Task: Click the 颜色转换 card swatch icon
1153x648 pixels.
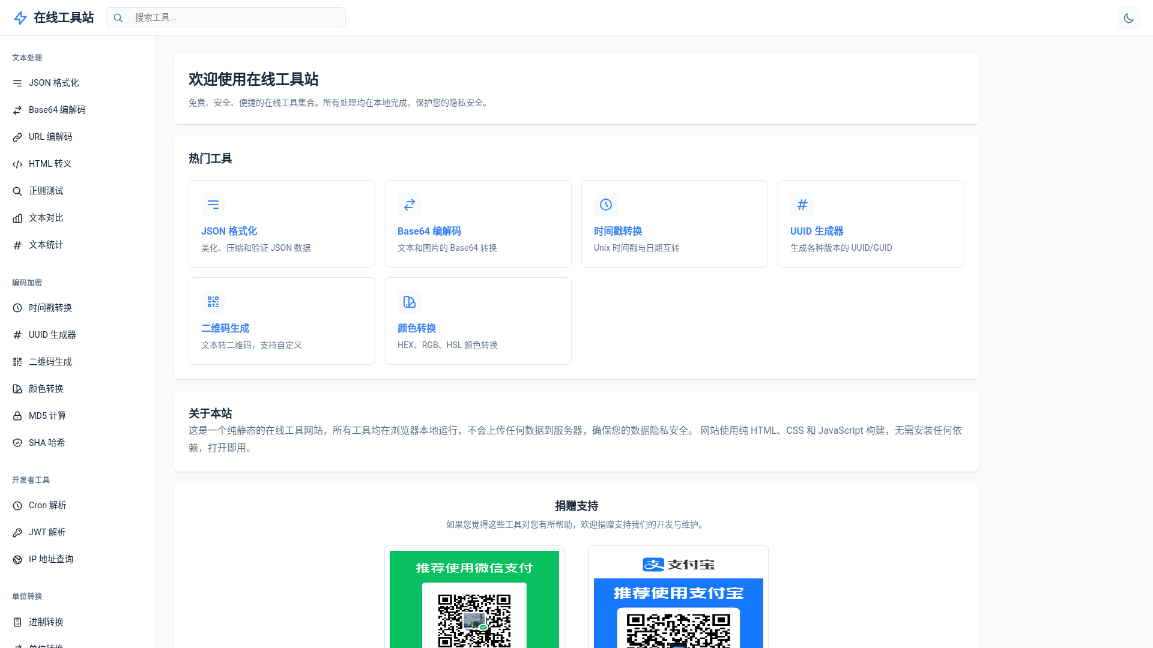Action: pos(410,302)
